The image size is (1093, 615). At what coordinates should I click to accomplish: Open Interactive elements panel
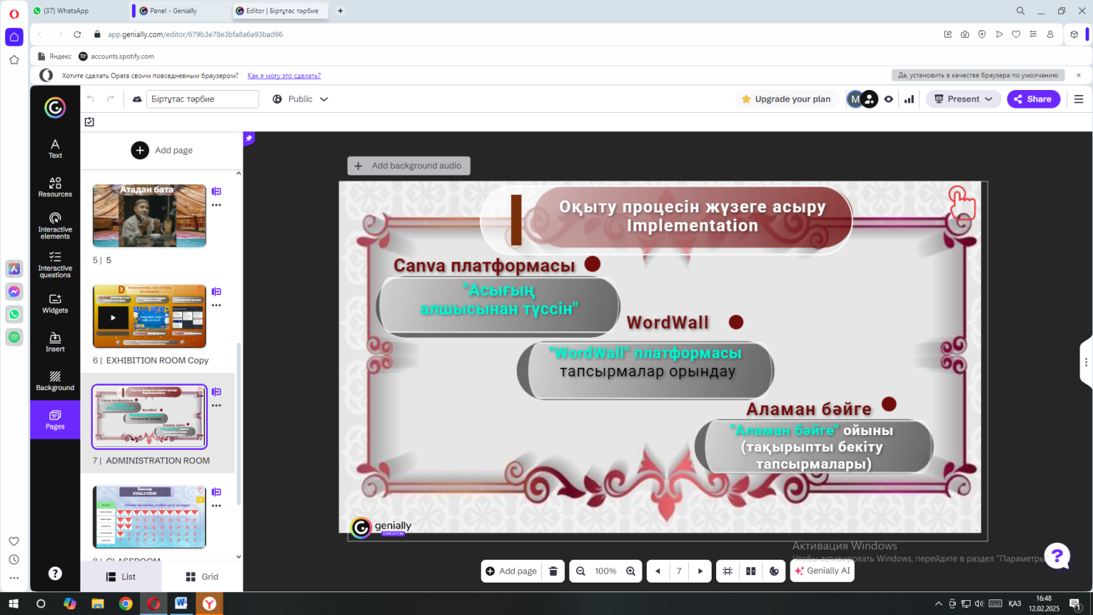(x=55, y=226)
